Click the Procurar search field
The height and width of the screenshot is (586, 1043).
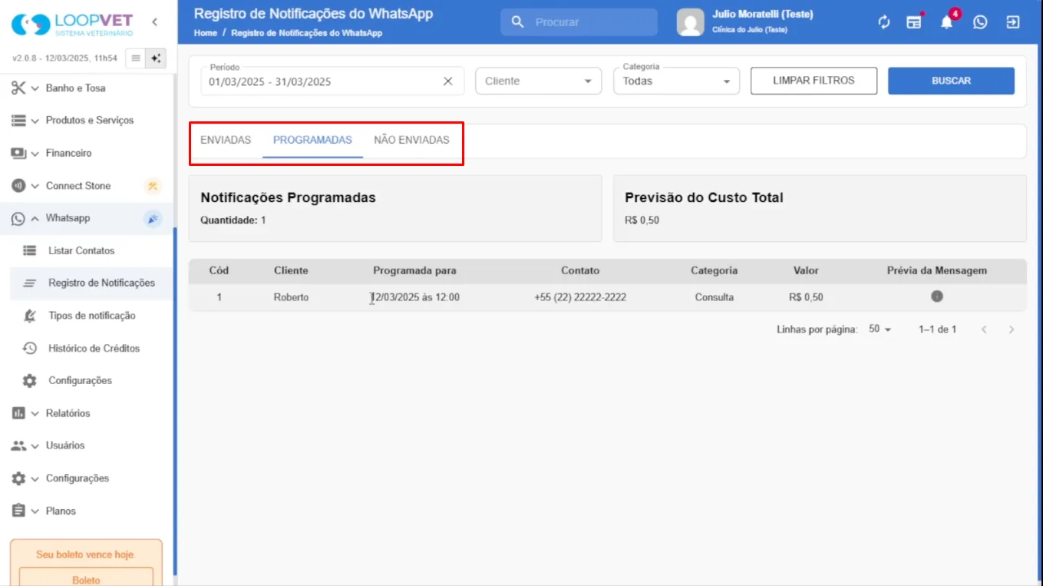579,22
